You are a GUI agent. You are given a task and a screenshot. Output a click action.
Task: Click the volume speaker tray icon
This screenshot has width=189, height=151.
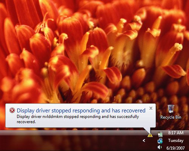[x=160, y=147]
